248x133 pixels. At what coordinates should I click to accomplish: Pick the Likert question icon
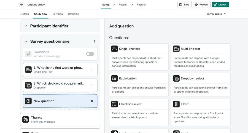pyautogui.click(x=176, y=104)
